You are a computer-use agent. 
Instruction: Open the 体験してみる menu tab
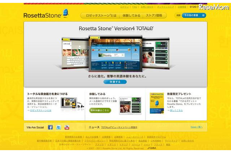click(131, 15)
